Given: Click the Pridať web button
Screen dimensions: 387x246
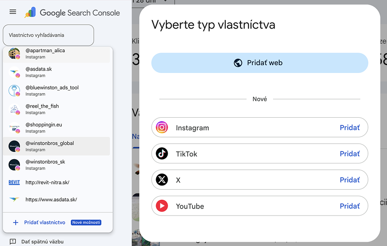Looking at the screenshot, I should [260, 63].
